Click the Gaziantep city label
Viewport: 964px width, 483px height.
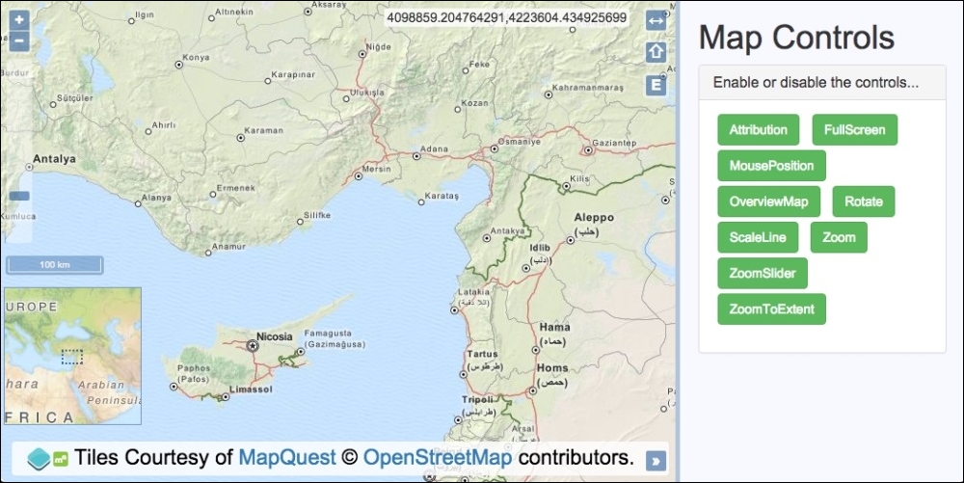coord(614,144)
